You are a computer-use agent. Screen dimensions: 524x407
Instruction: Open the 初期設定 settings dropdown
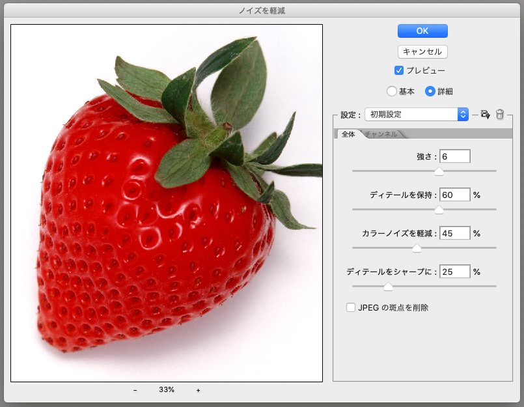(x=417, y=114)
